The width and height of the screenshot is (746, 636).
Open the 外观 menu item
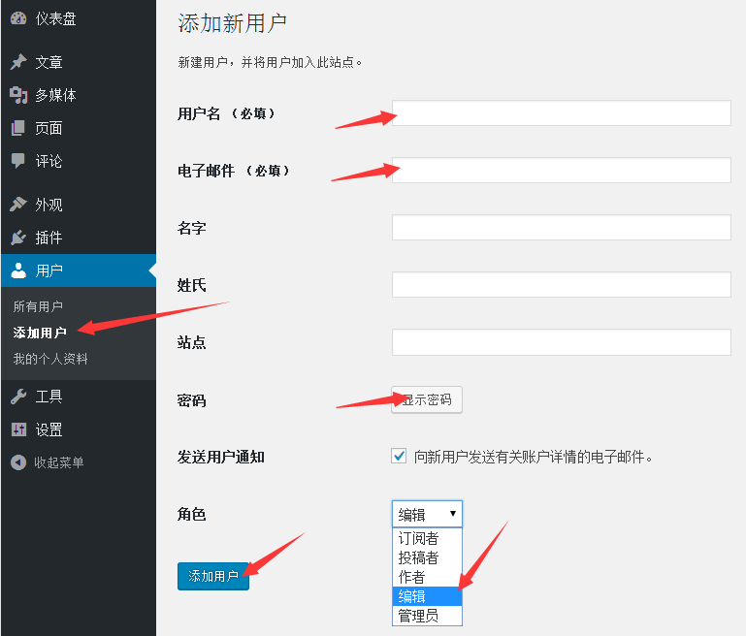tap(79, 204)
